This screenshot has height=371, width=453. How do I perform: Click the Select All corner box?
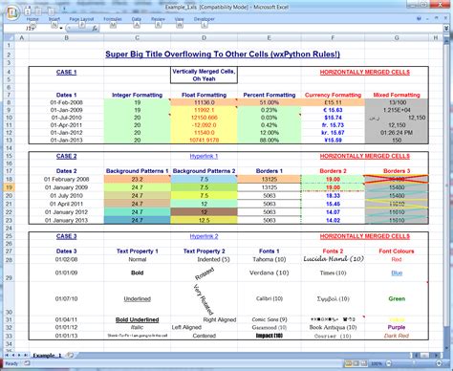(x=9, y=38)
